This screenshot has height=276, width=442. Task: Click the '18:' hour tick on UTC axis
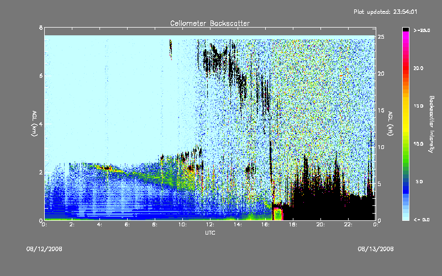click(x=293, y=225)
